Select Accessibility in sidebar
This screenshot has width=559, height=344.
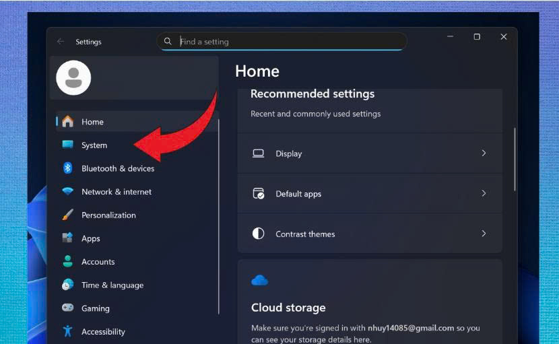click(x=137, y=331)
